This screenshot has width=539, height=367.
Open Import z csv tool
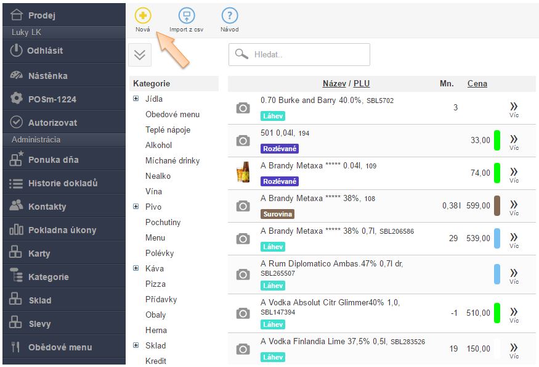point(186,16)
